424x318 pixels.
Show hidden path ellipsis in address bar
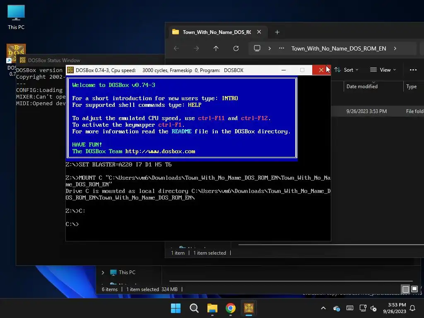pos(282,48)
